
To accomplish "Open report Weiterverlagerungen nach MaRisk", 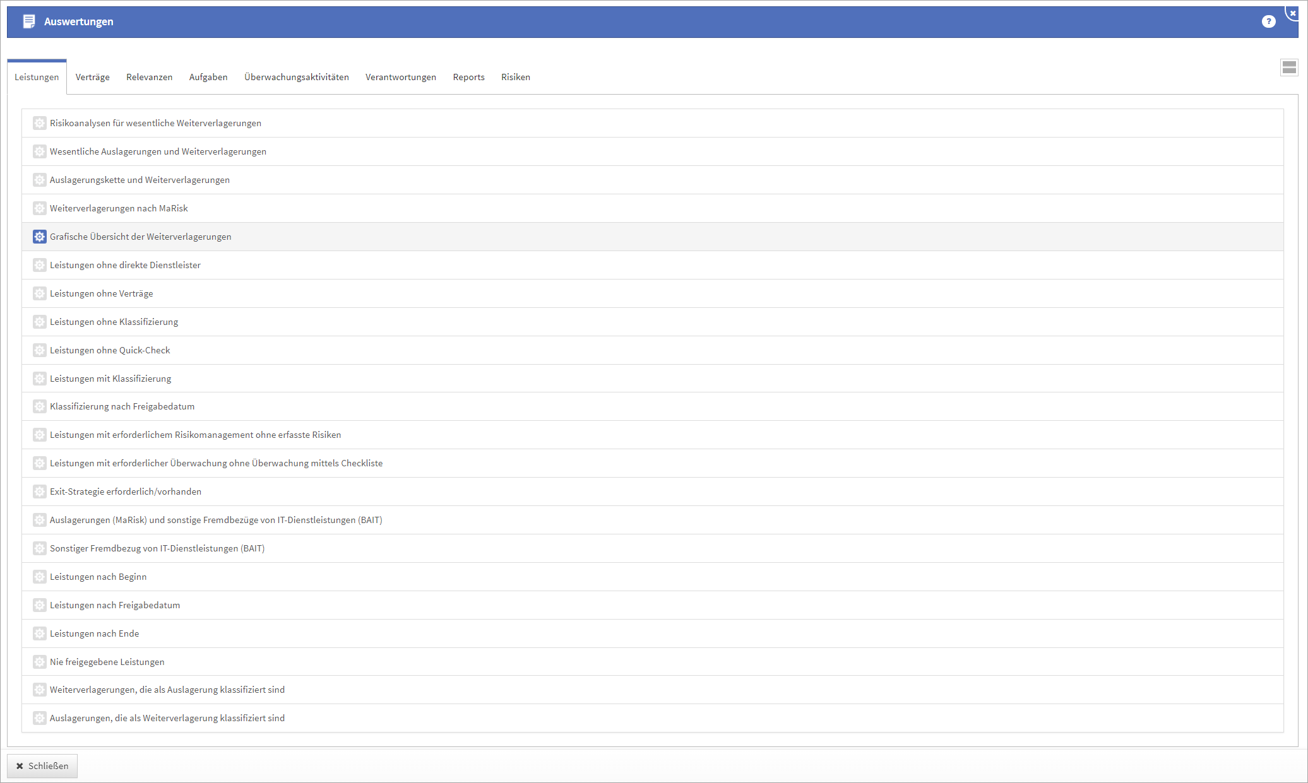I will tap(119, 208).
